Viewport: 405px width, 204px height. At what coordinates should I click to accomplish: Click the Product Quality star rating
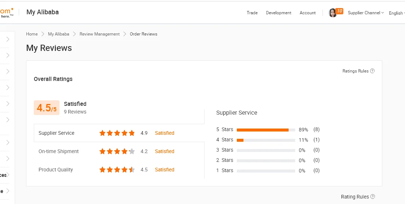click(117, 170)
